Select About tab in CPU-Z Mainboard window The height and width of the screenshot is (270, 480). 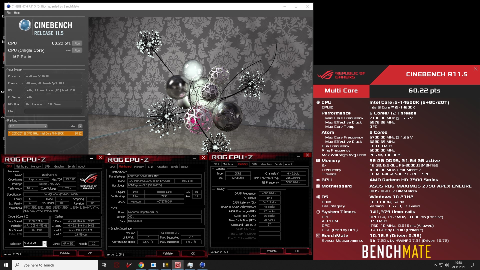185,167
